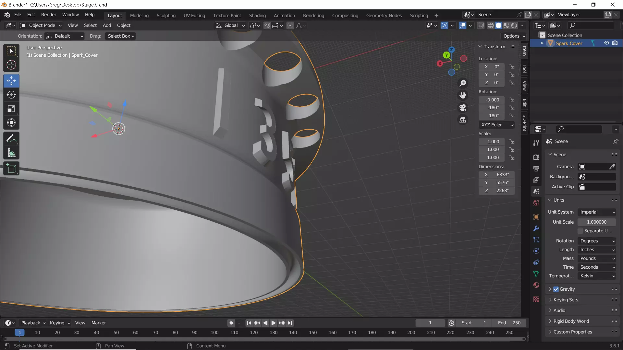This screenshot has height=350, width=623.
Task: Select the Rotate tool in toolbar
Action: [11, 95]
